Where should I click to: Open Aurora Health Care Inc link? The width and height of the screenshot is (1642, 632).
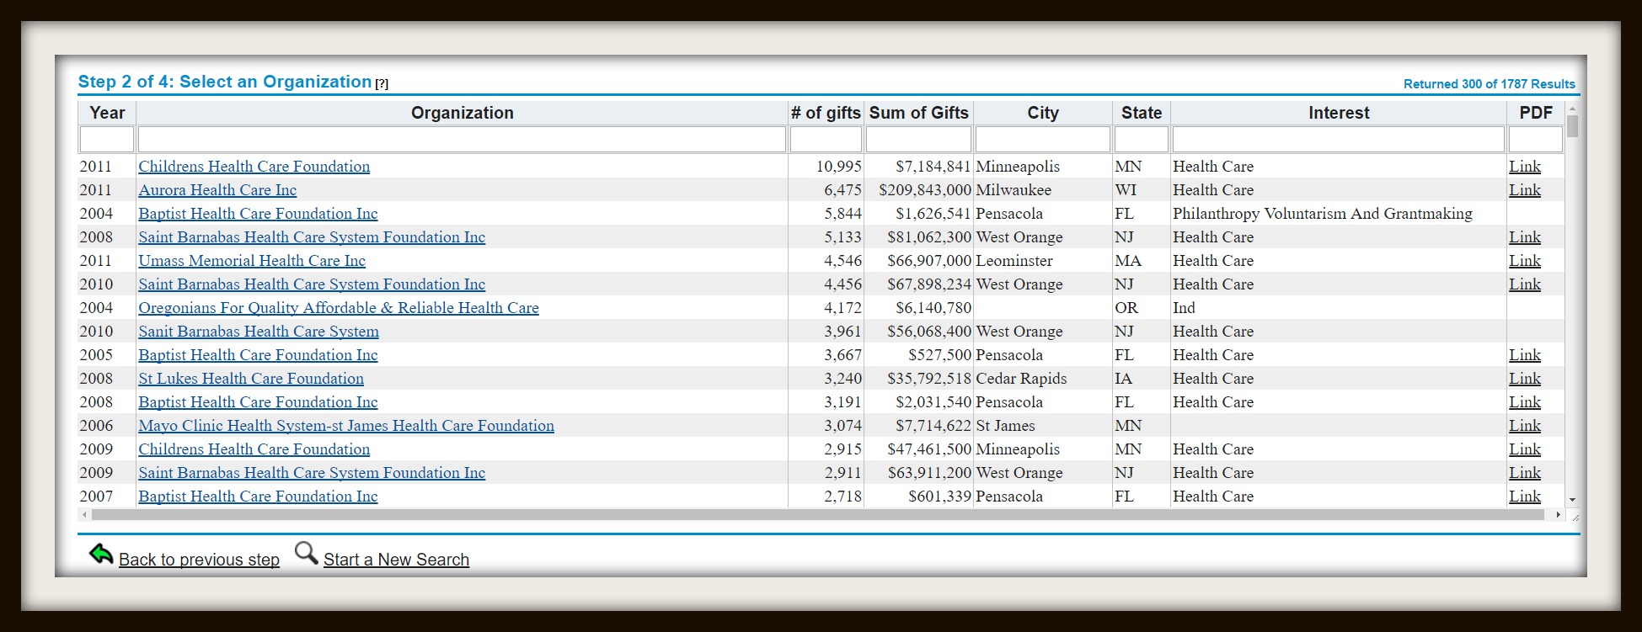click(217, 190)
